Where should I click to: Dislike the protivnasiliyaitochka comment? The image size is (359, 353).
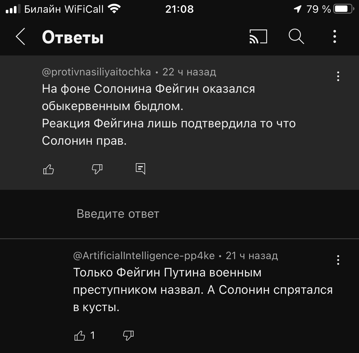(97, 169)
